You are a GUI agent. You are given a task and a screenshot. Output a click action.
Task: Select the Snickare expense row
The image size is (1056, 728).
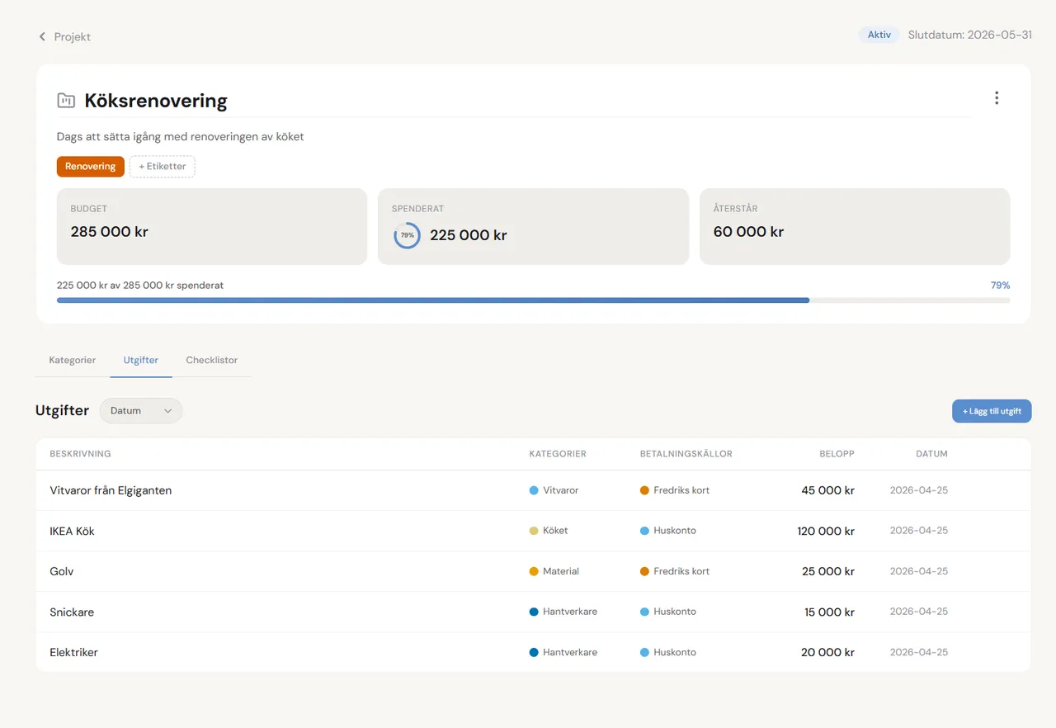pyautogui.click(x=533, y=612)
